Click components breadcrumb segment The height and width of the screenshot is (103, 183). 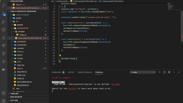click(62, 1)
